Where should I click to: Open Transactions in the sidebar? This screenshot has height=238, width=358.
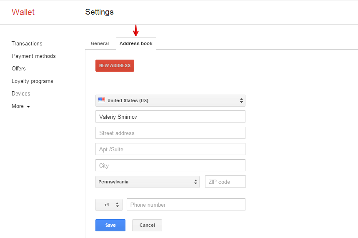(x=27, y=43)
